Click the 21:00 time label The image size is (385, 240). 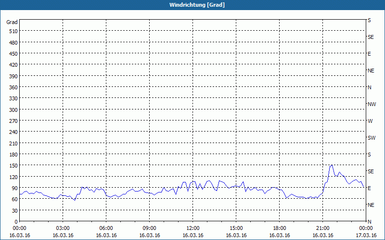pyautogui.click(x=322, y=228)
